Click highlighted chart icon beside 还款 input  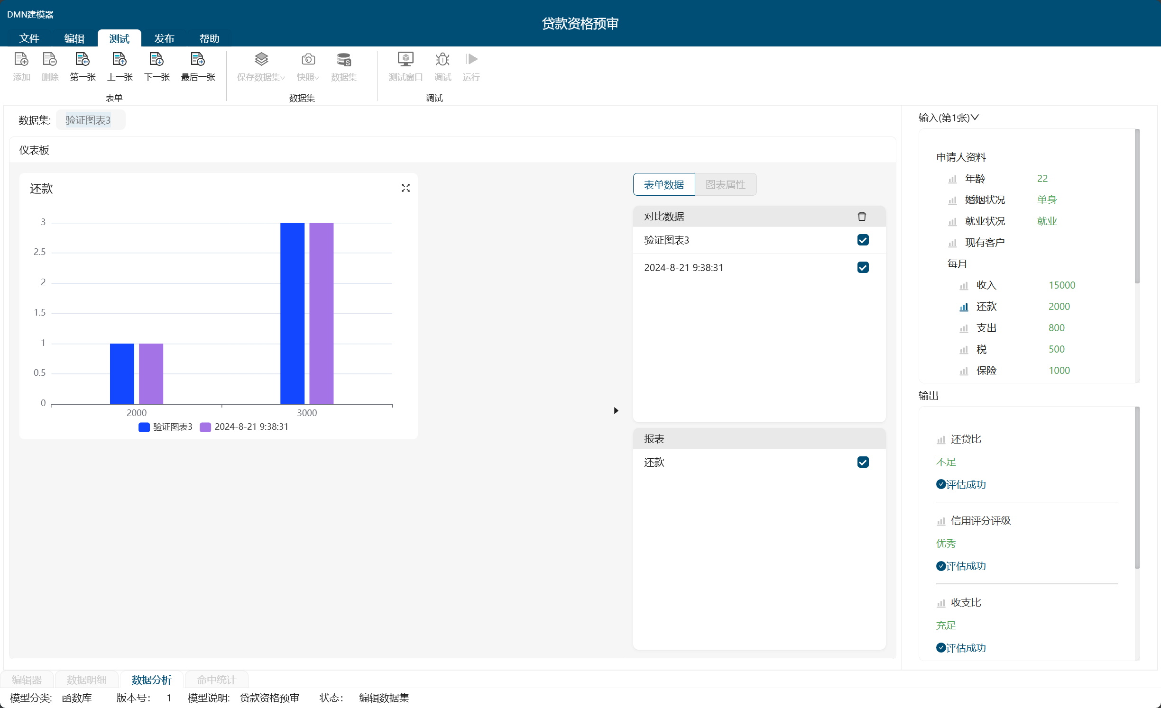coord(964,307)
